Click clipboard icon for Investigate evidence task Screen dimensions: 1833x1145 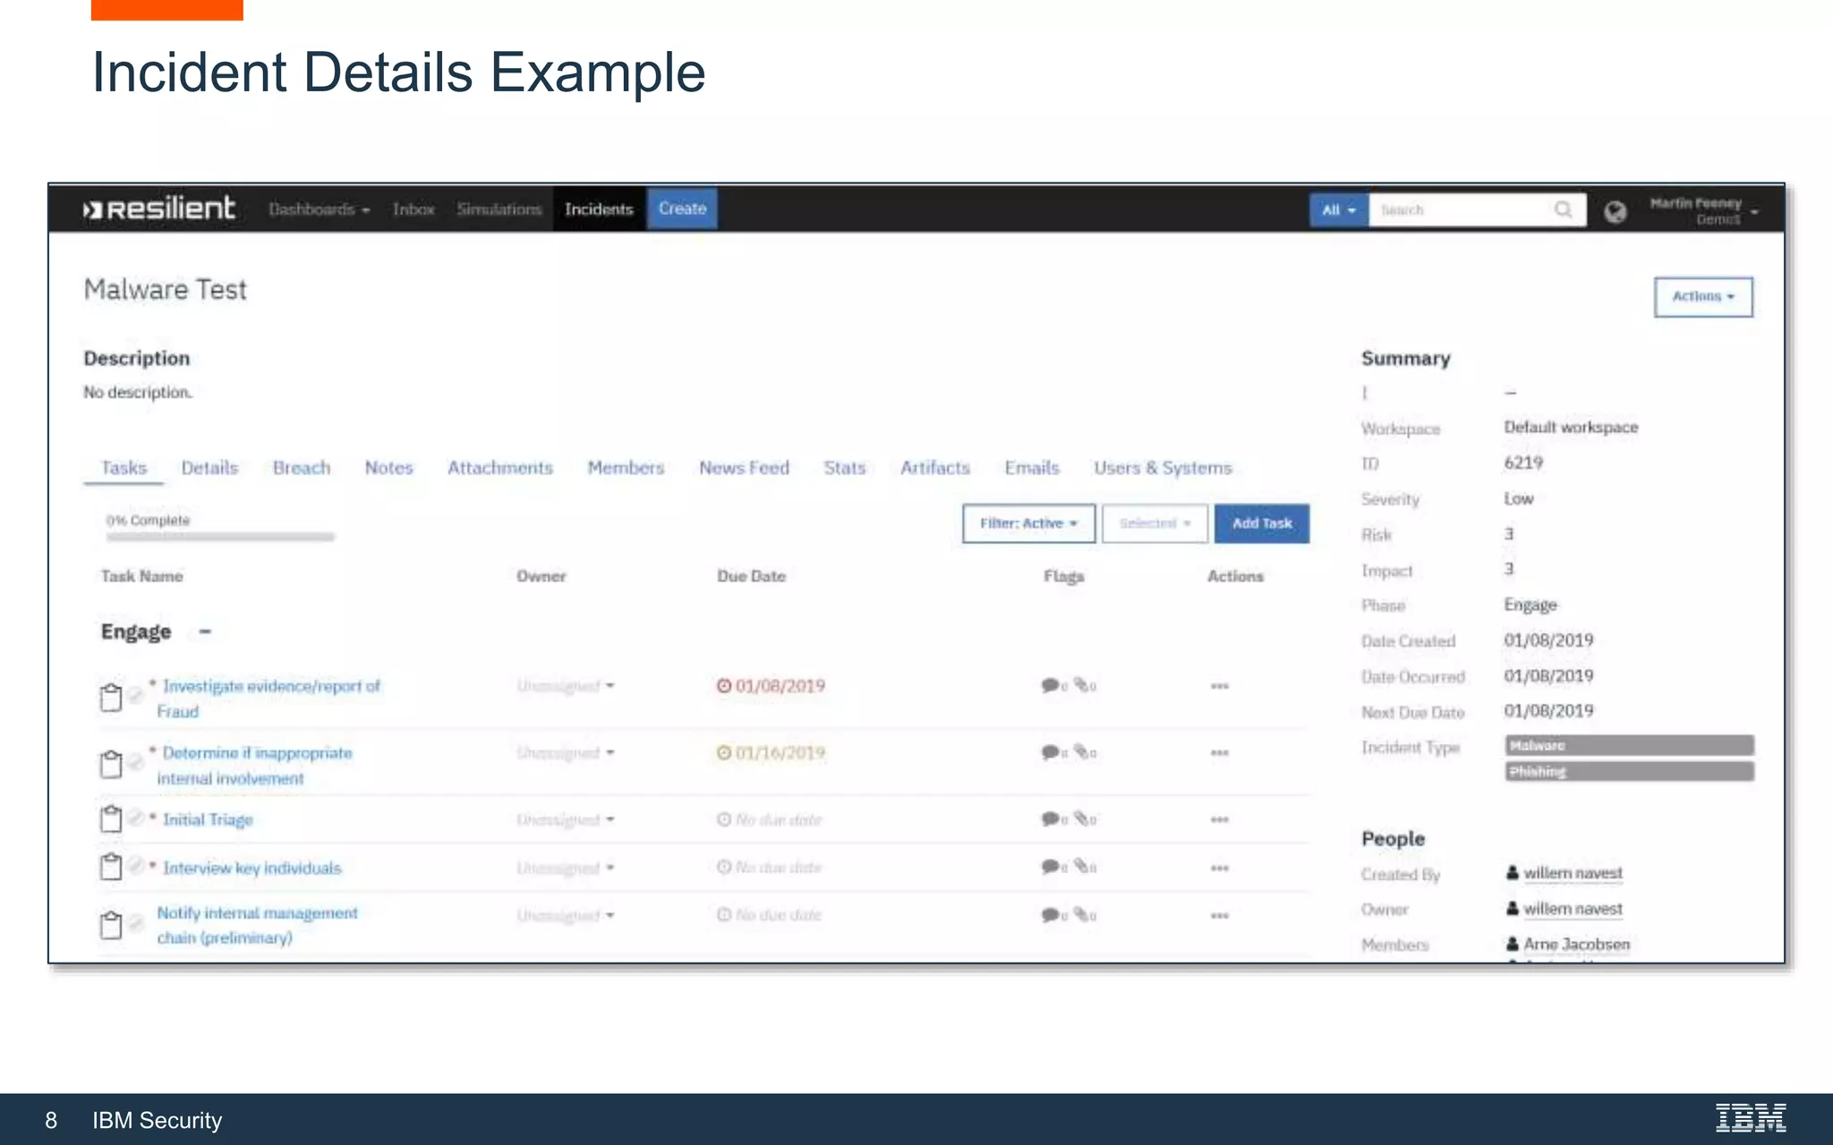(110, 697)
